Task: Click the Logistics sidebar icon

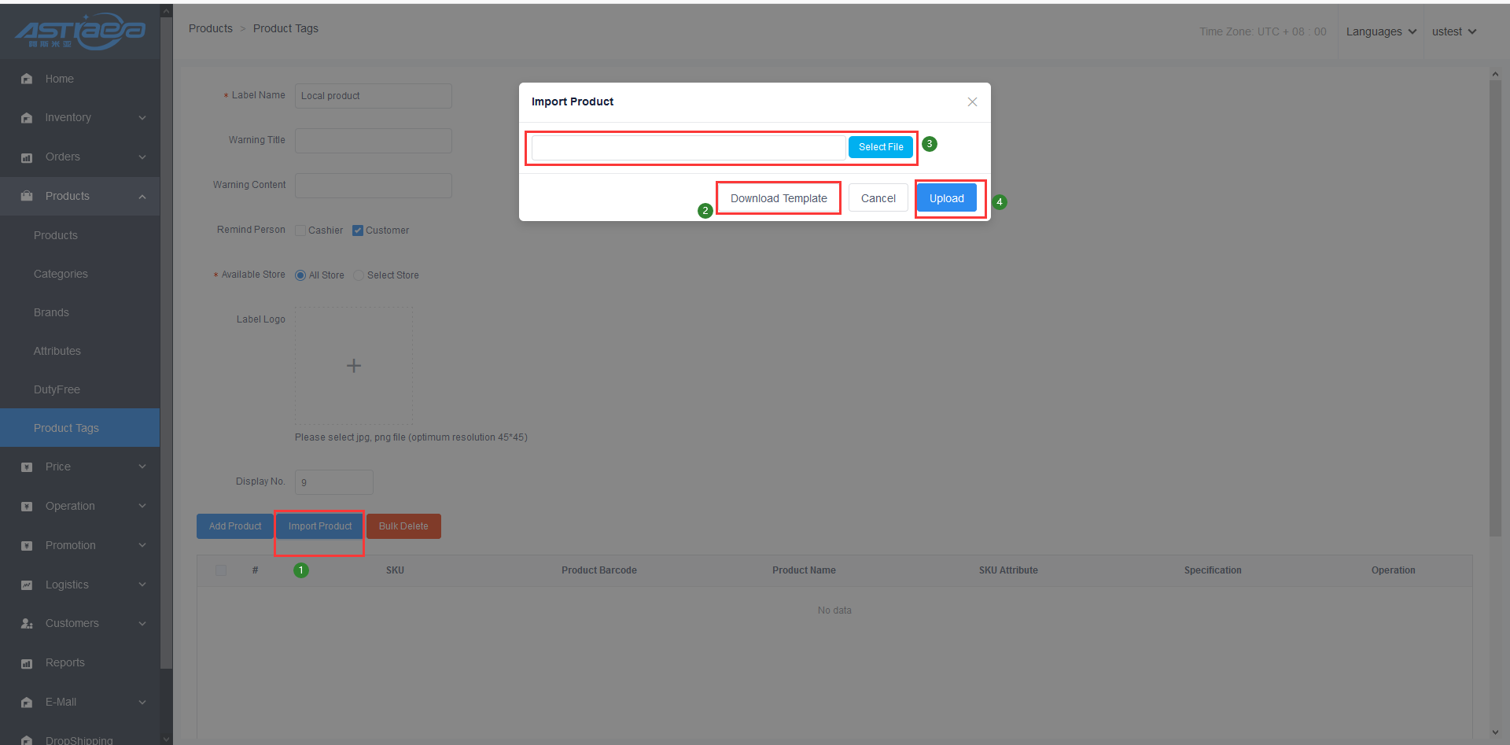Action: click(x=27, y=585)
